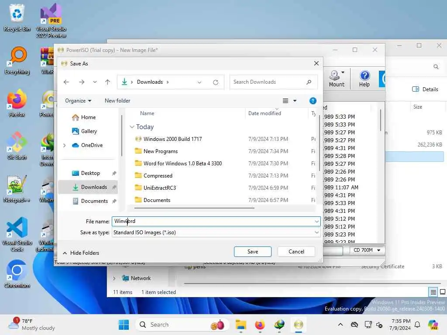Select Downloads in the navigation pane
Screen dimensions: 447x335
(x=88, y=187)
